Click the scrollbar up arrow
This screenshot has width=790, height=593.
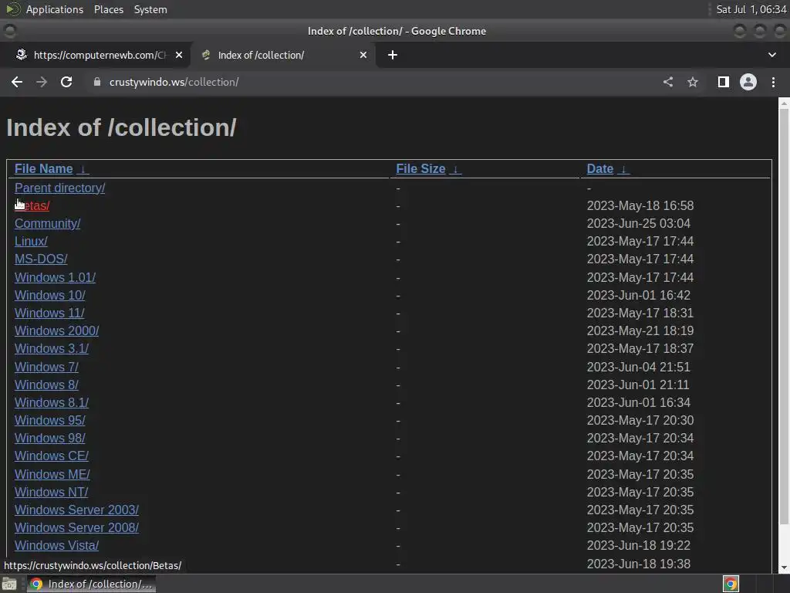tap(784, 103)
